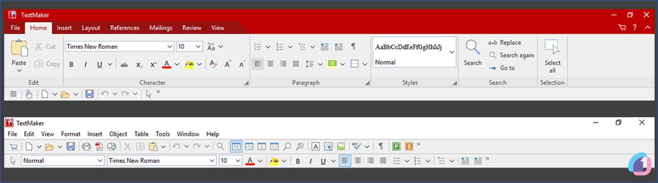
Task: Click the reset character formatting icon
Action: click(x=213, y=64)
